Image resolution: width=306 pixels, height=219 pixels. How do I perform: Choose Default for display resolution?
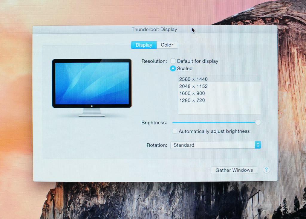pyautogui.click(x=173, y=61)
